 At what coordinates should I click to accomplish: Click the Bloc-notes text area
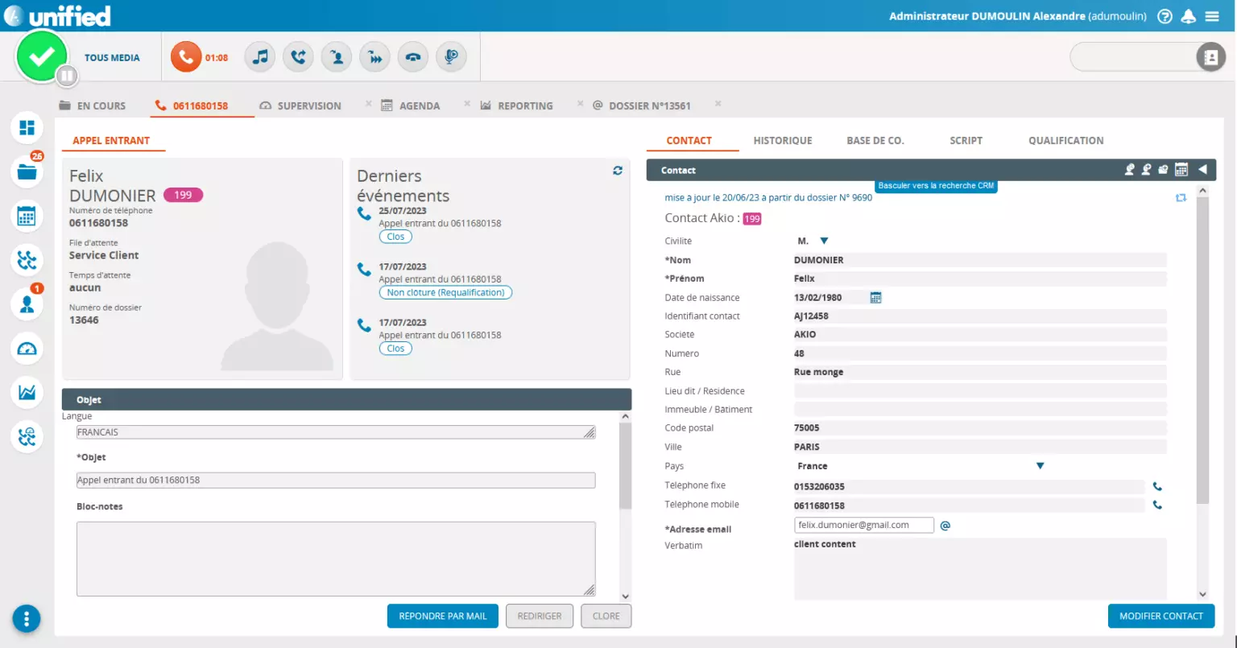point(336,559)
